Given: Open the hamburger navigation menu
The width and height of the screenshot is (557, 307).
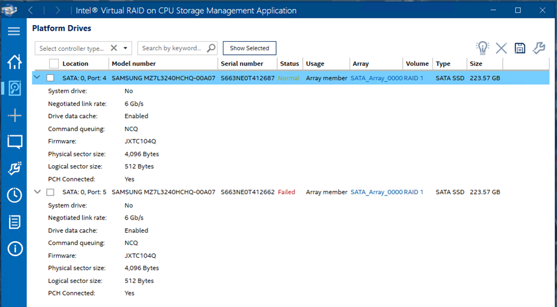Looking at the screenshot, I should (x=14, y=31).
